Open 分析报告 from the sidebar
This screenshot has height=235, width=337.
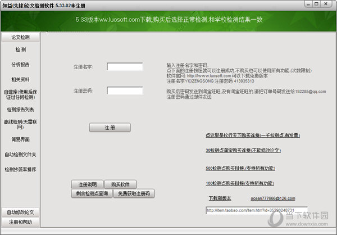coord(20,65)
